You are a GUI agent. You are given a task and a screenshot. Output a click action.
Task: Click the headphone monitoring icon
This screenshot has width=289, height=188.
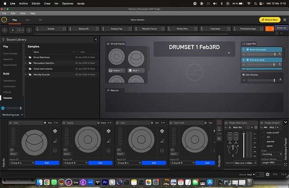coord(3,108)
